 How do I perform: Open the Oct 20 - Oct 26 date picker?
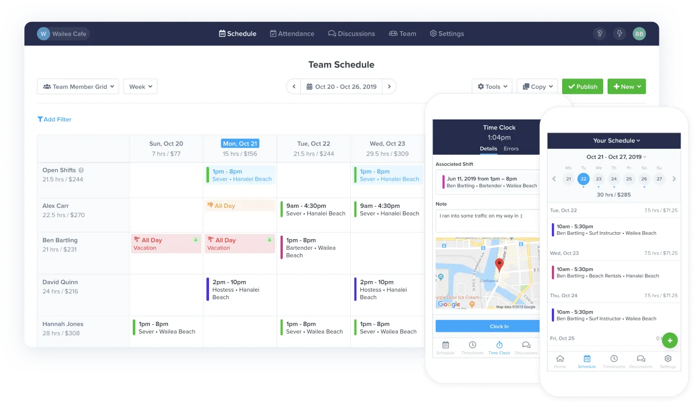(341, 86)
